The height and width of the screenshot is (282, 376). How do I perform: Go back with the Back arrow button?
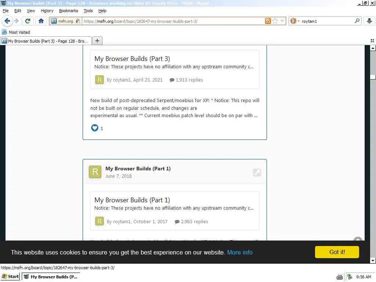pyautogui.click(x=7, y=21)
